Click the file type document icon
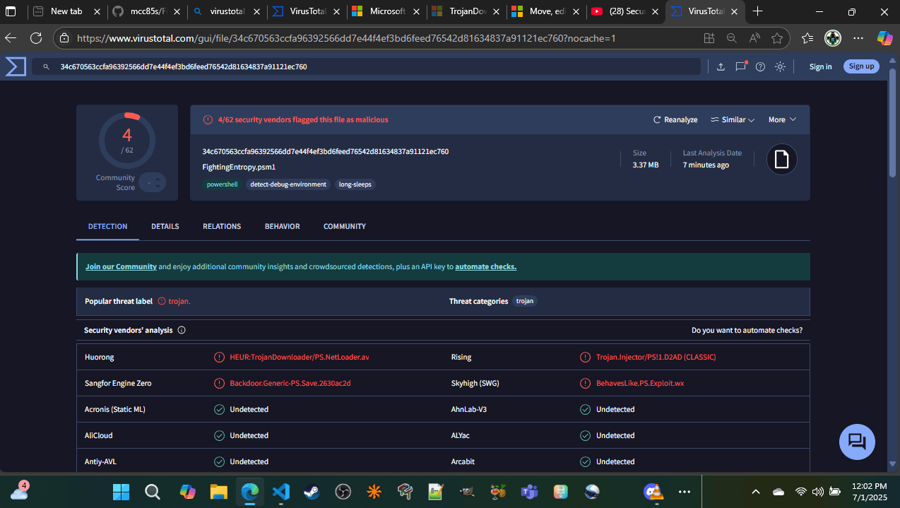Image resolution: width=900 pixels, height=508 pixels. (781, 159)
